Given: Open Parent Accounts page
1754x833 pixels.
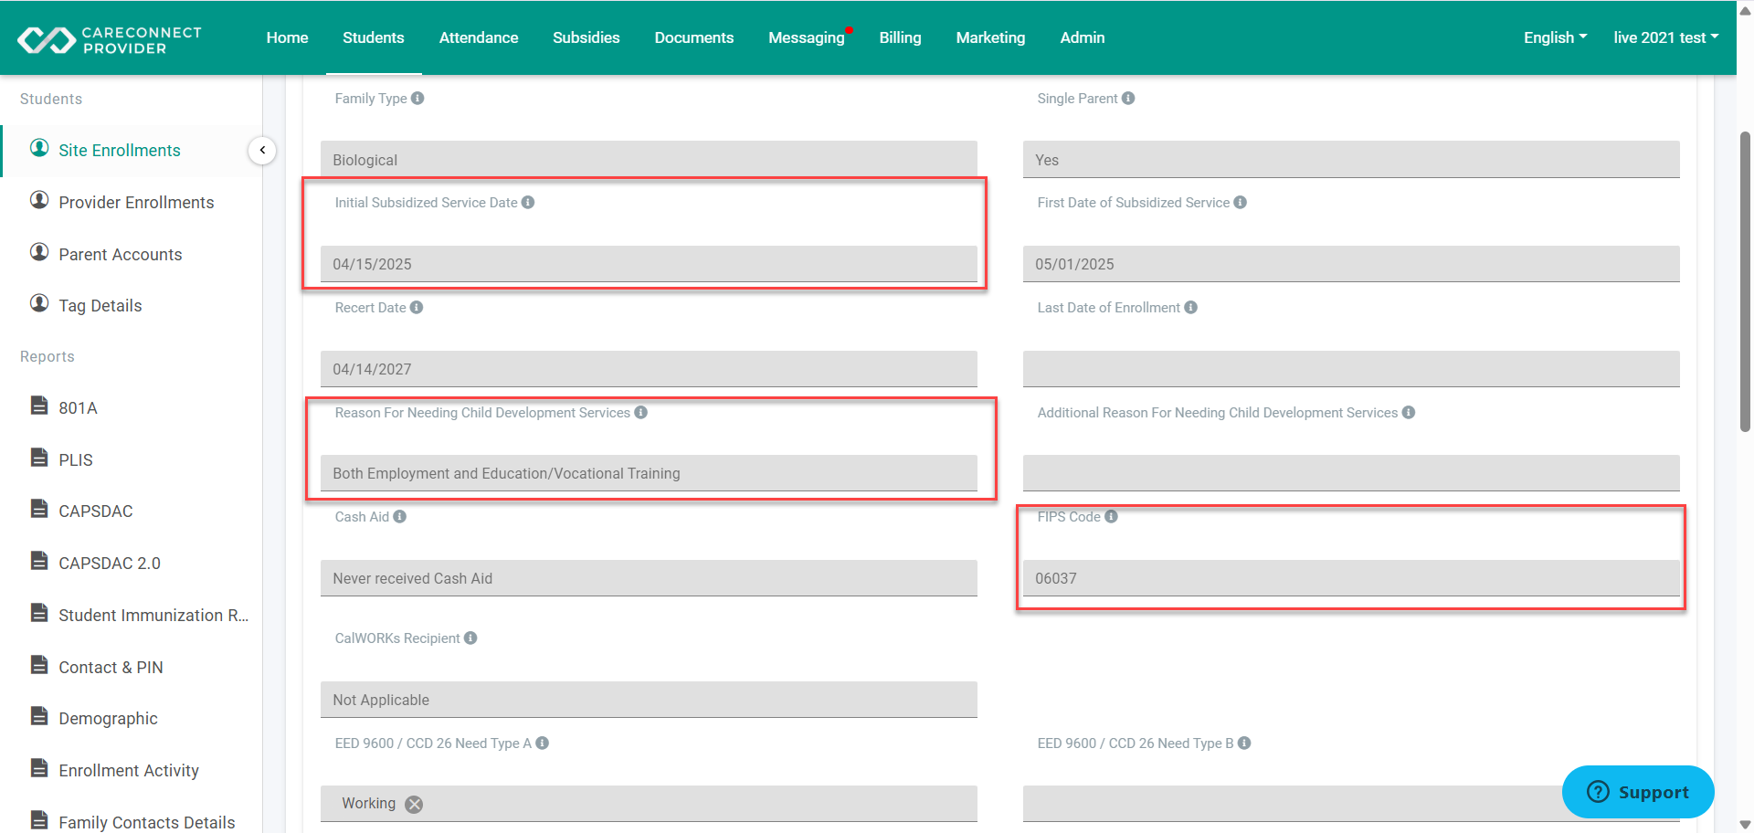Looking at the screenshot, I should [x=121, y=255].
